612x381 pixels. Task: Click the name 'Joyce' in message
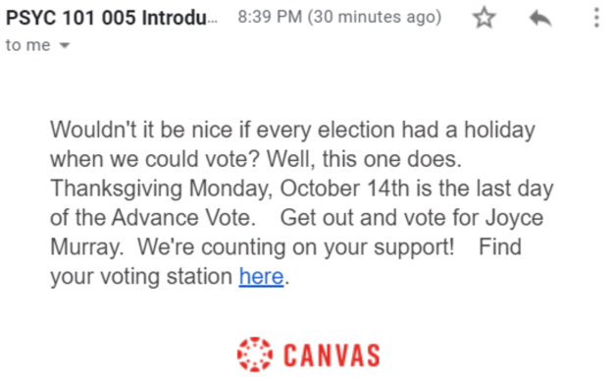[x=515, y=218]
